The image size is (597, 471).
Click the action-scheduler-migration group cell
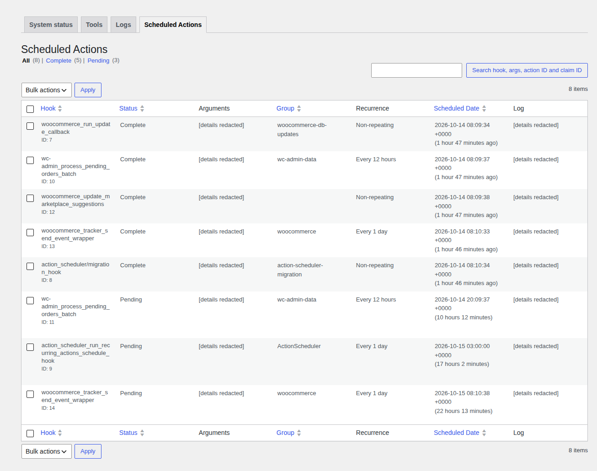pyautogui.click(x=300, y=270)
